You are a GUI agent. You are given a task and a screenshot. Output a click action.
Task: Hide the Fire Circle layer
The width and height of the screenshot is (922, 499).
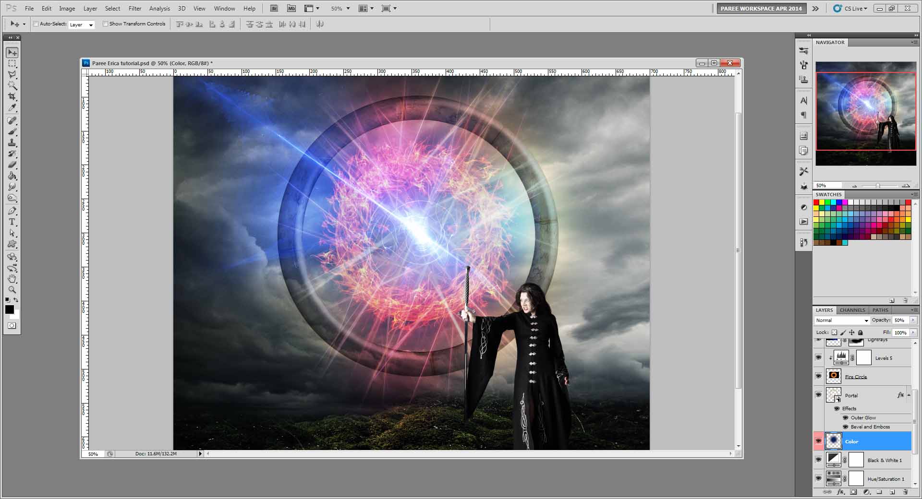(x=818, y=376)
